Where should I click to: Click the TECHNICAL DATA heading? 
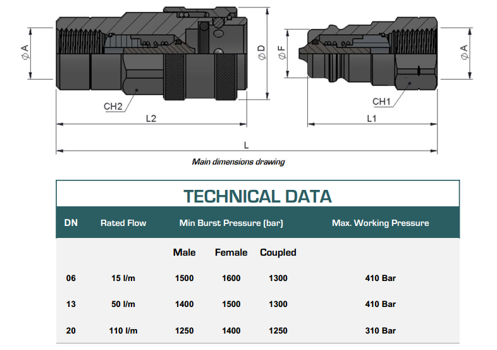257,196
